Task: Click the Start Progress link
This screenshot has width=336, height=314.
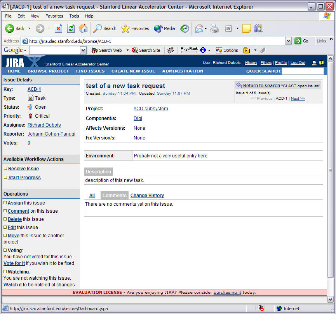Action: (x=24, y=178)
